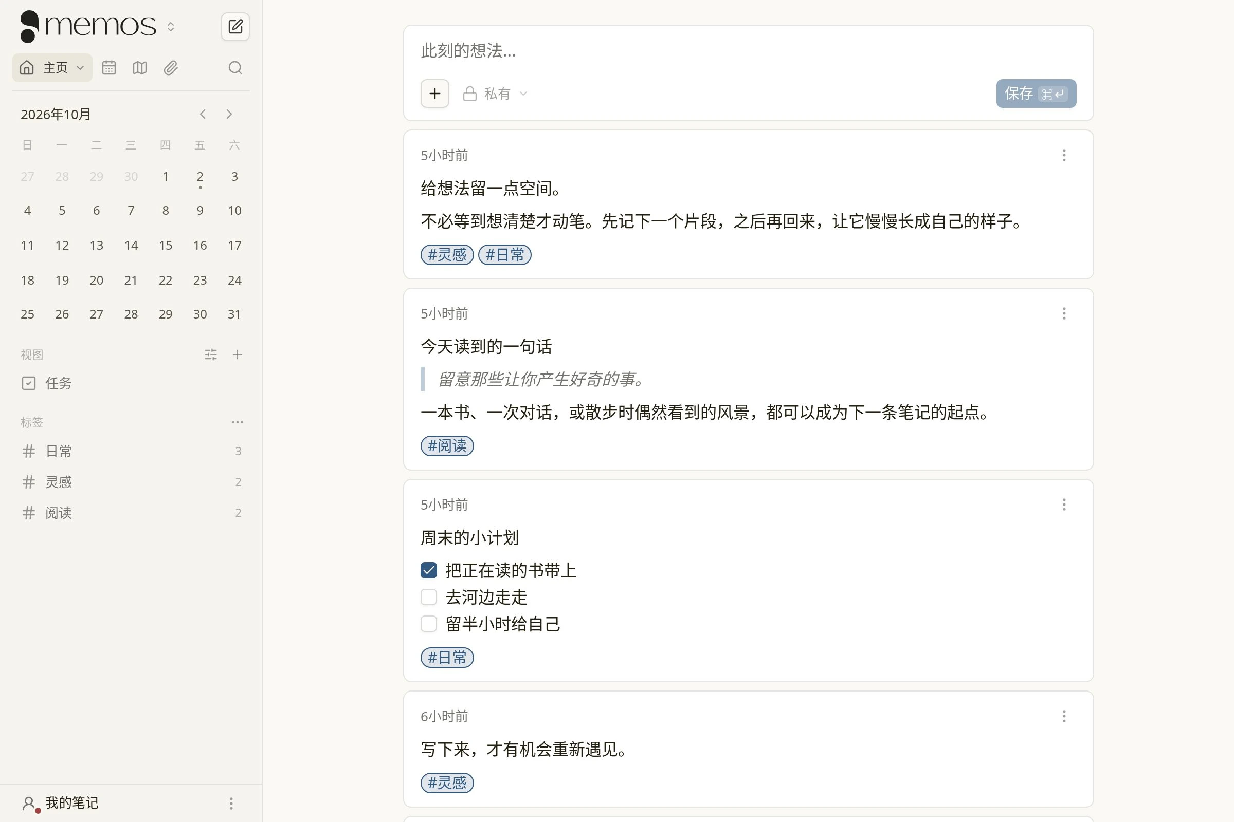Uncheck 把正在读的书带上 task

pos(429,570)
